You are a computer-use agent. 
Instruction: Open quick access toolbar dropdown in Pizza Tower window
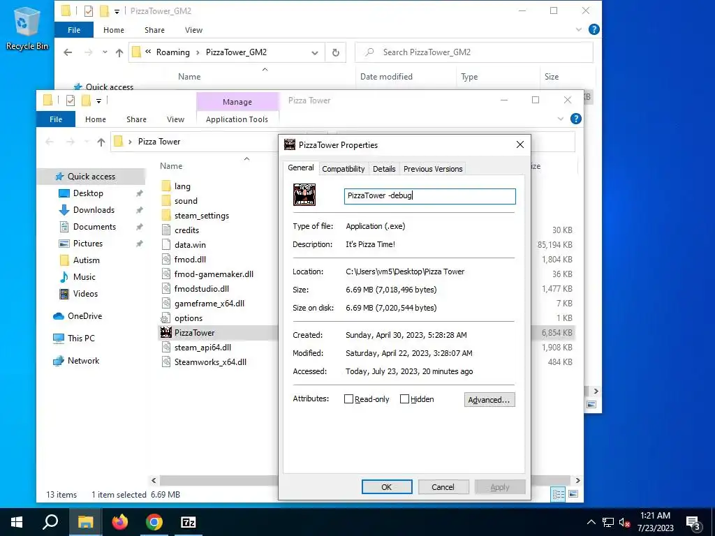pos(99,100)
